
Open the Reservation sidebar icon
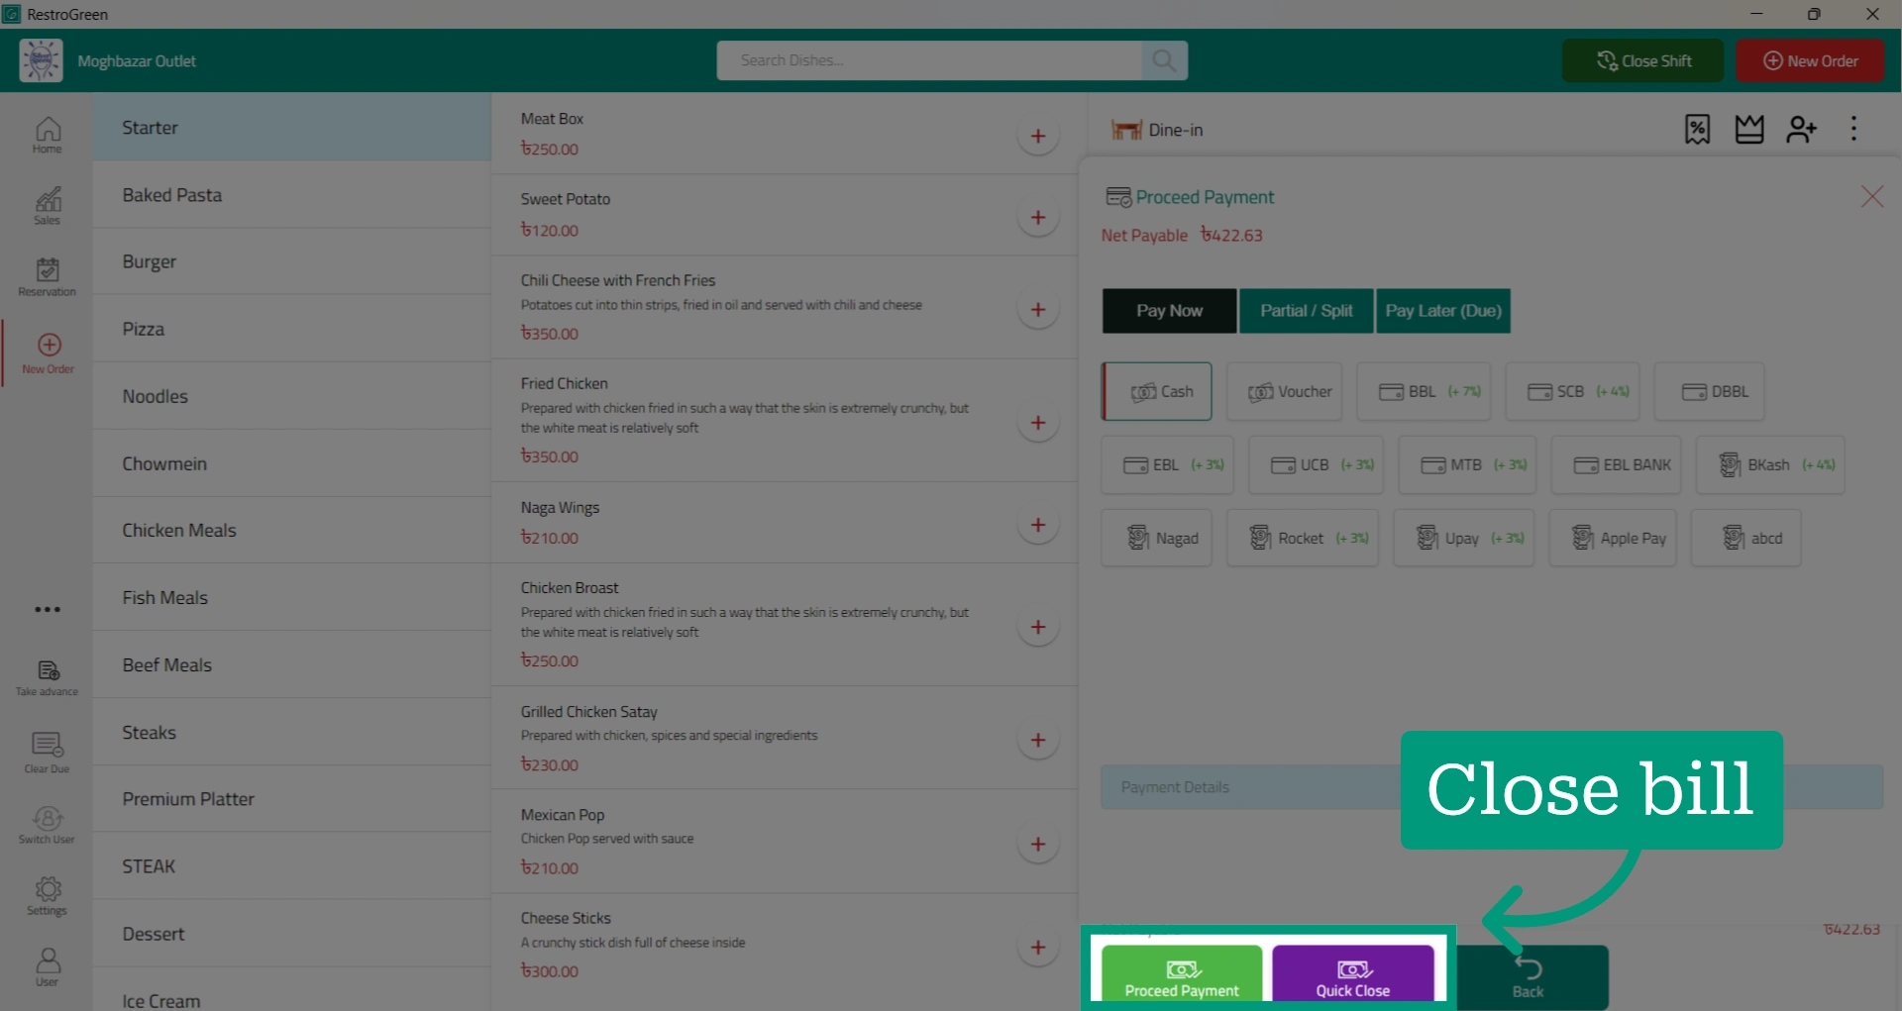(47, 276)
